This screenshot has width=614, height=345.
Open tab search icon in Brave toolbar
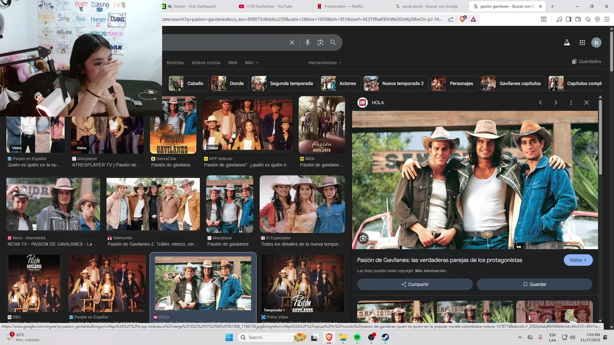pos(543,19)
